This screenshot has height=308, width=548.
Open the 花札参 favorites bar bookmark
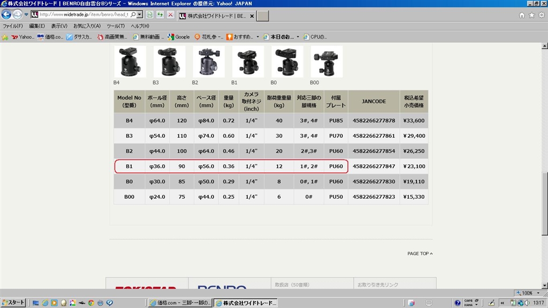point(209,37)
